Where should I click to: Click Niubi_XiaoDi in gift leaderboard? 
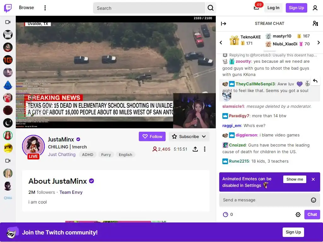285,44
